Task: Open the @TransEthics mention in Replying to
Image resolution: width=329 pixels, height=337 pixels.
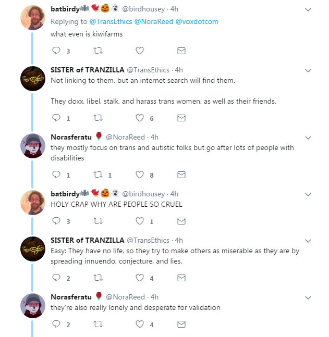Action: click(x=111, y=21)
